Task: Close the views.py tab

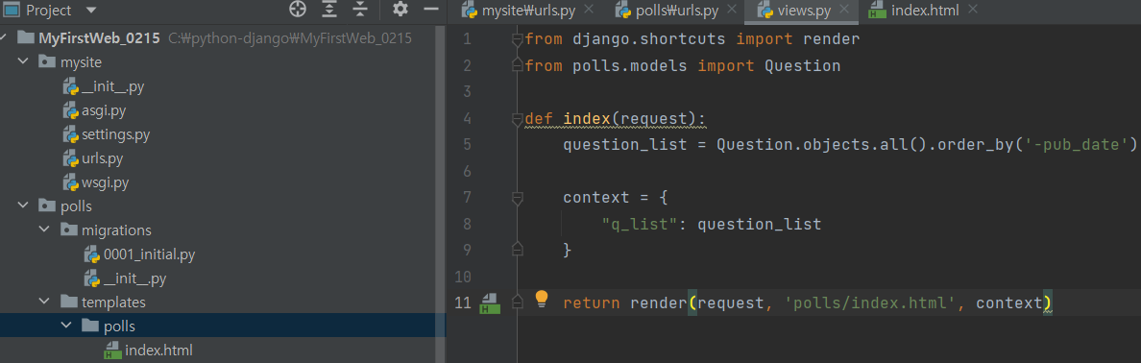Action: (844, 10)
